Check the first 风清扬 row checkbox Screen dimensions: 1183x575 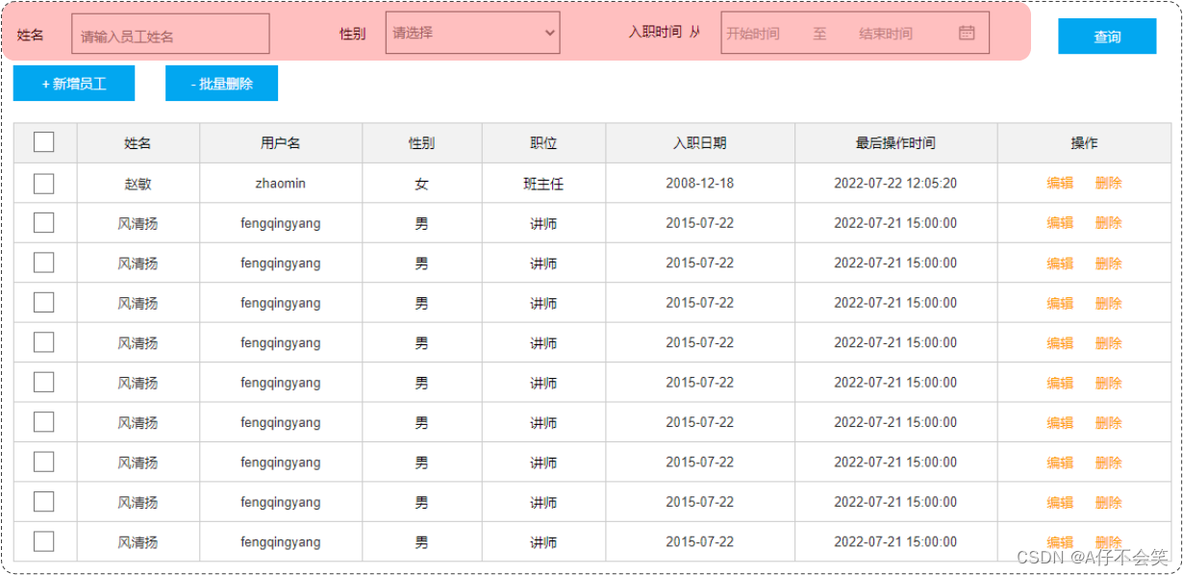pos(43,222)
